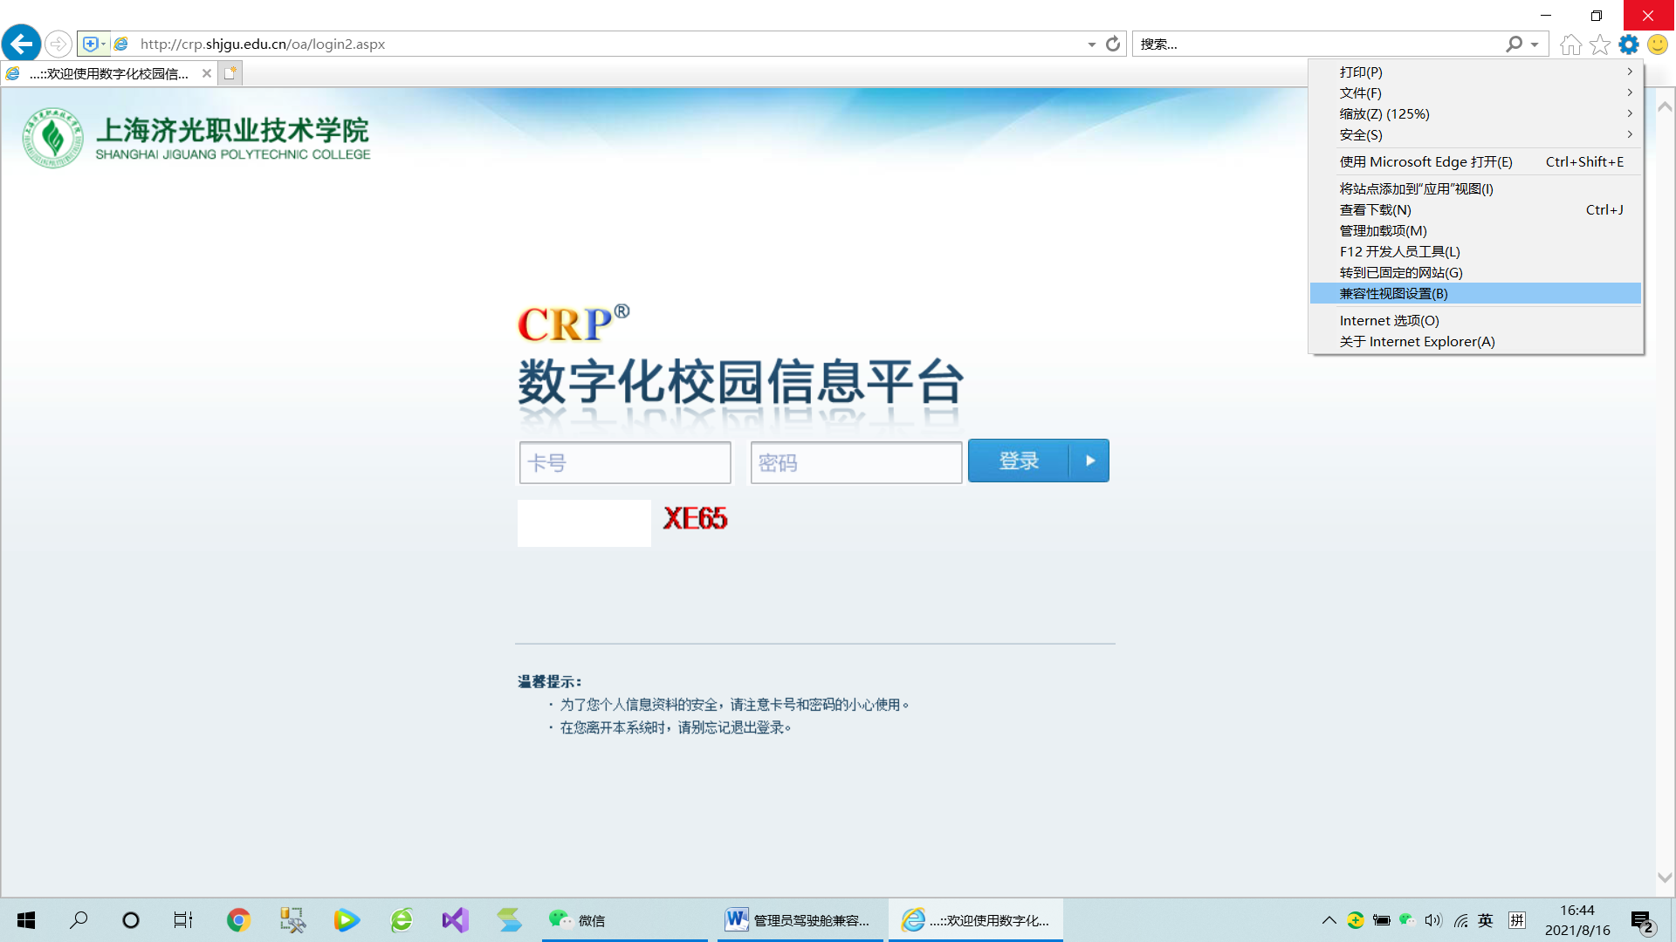
Task: Open the Windows Start menu
Action: tap(26, 920)
